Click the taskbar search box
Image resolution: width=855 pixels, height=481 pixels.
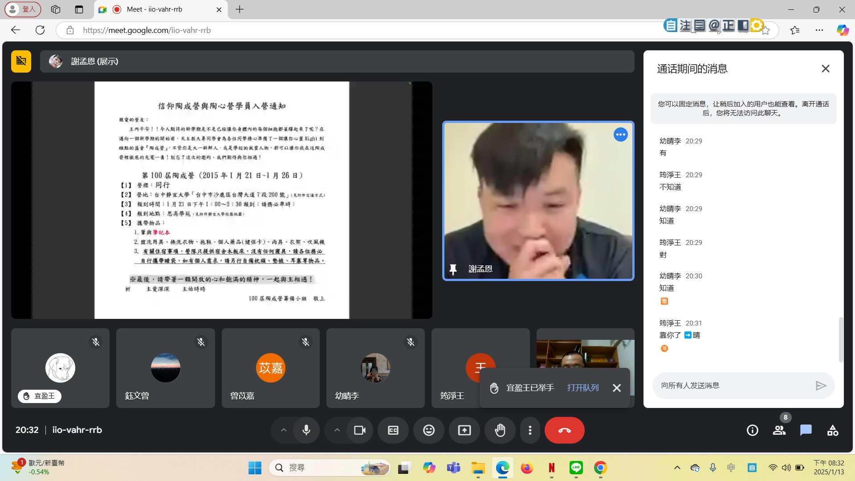330,468
